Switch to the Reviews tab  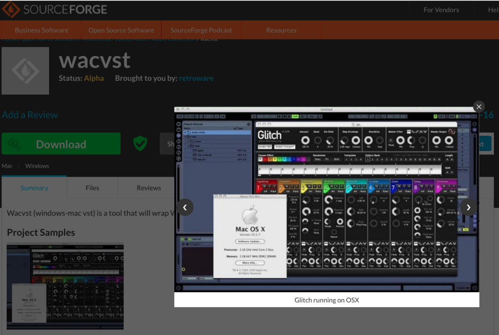149,188
